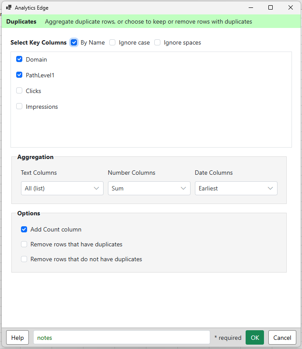Enable the Ignore spaces option

(x=157, y=42)
